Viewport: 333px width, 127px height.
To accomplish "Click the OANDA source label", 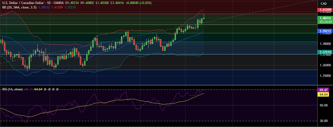I will coord(58,3).
